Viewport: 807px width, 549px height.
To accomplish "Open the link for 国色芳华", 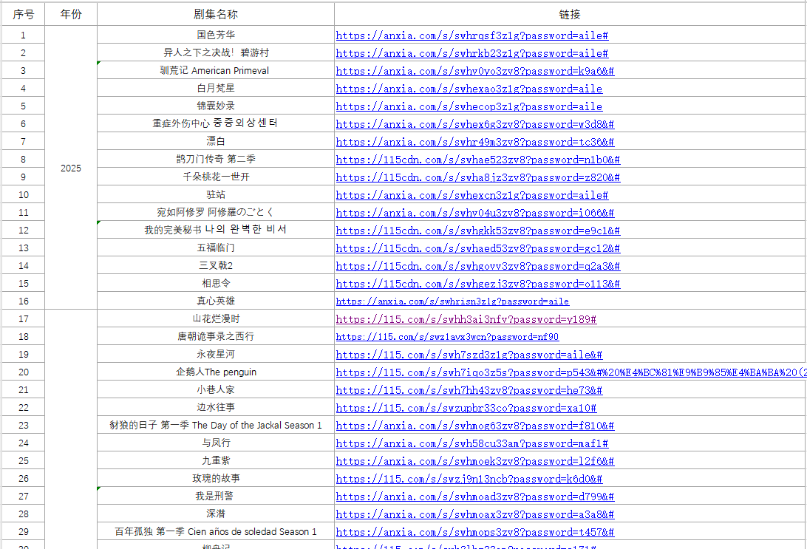I will [x=472, y=35].
